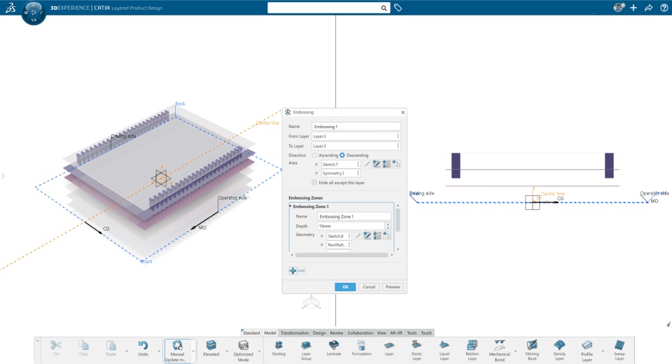
Task: Select the Stitching Bond tool
Action: [x=532, y=350]
